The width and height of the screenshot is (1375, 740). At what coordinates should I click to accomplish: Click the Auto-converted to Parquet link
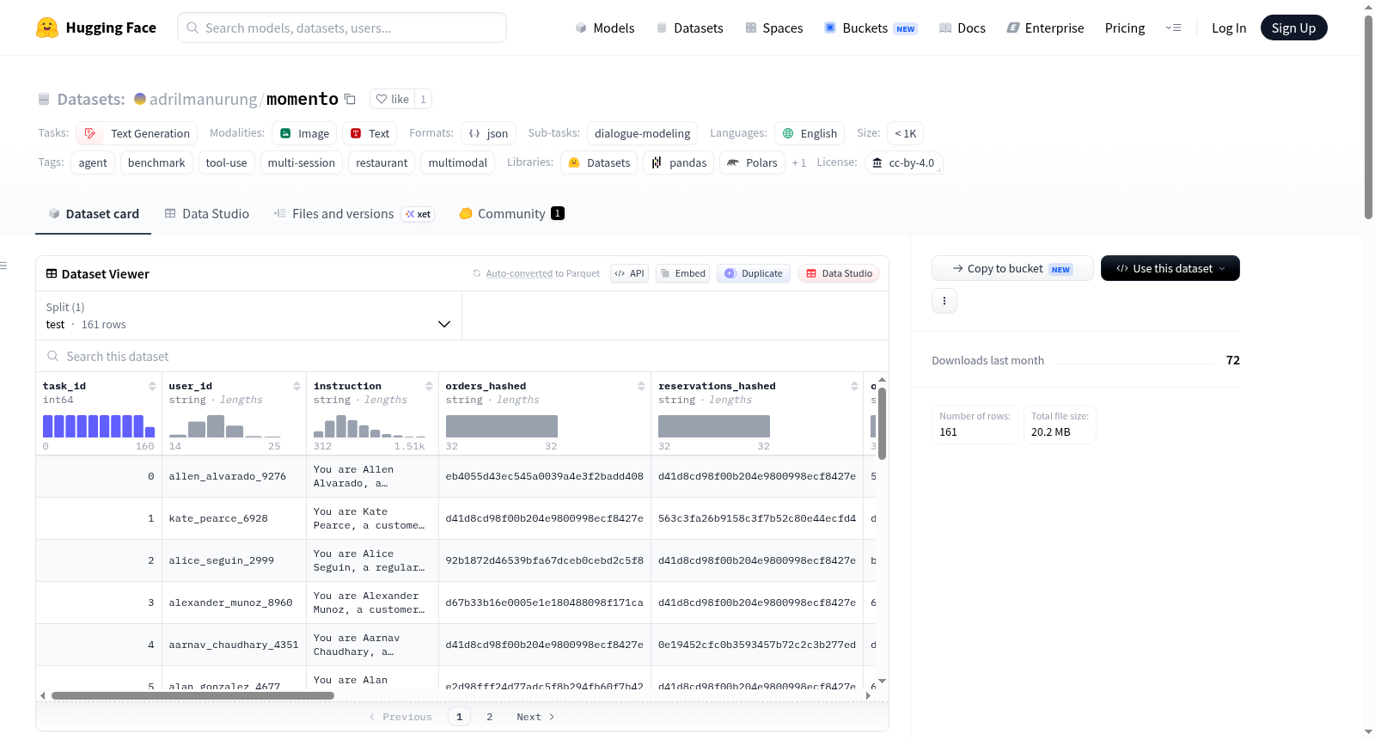pos(542,273)
